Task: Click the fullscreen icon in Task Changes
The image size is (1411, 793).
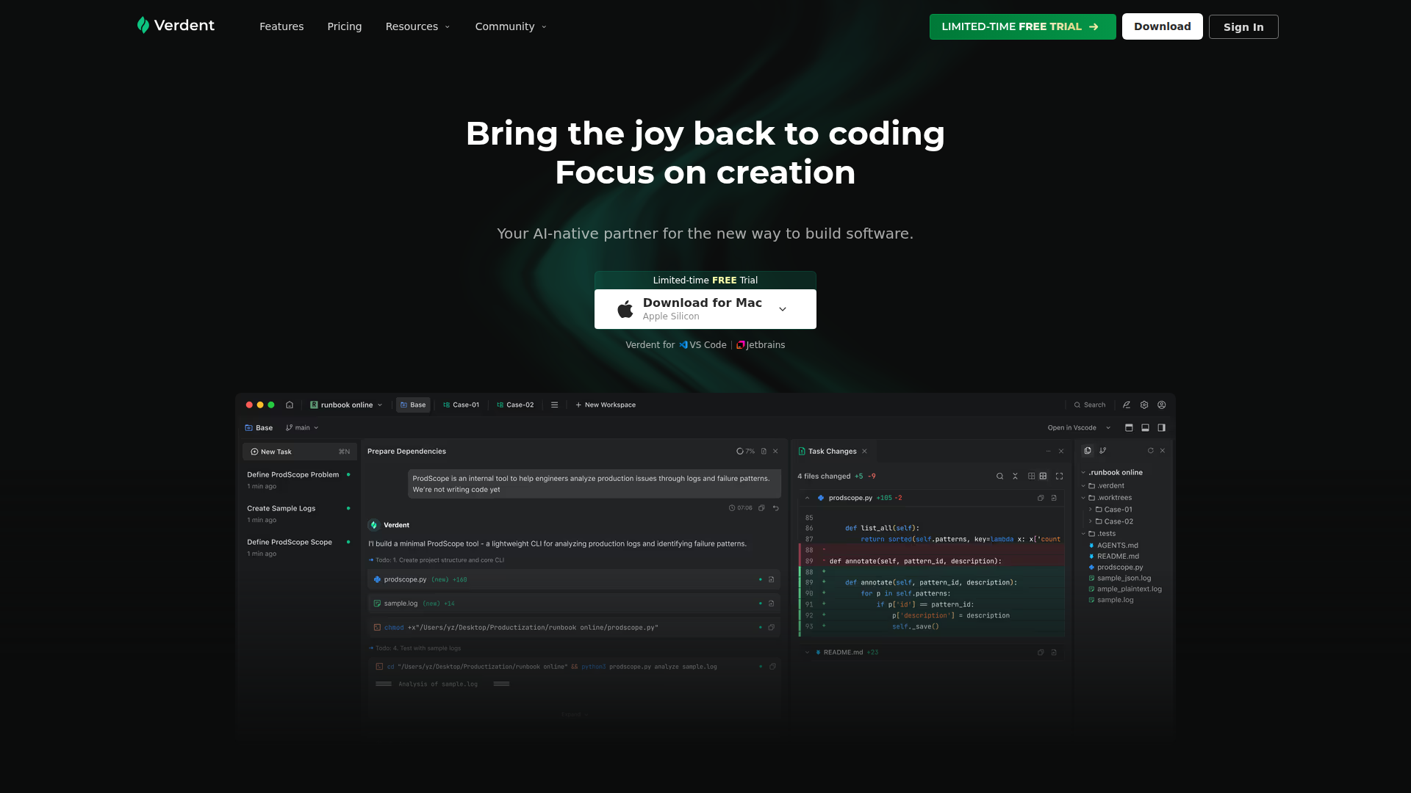Action: (1059, 477)
